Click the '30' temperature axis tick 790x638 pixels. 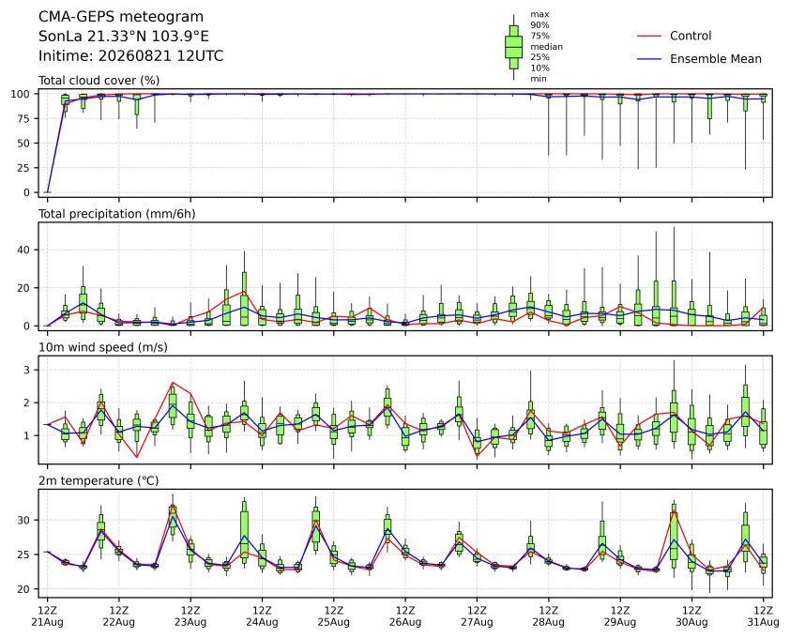tap(24, 520)
